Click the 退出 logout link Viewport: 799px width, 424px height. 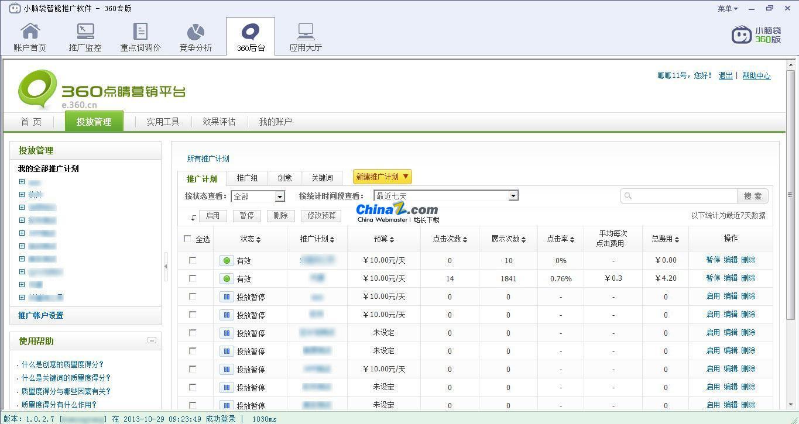(725, 75)
